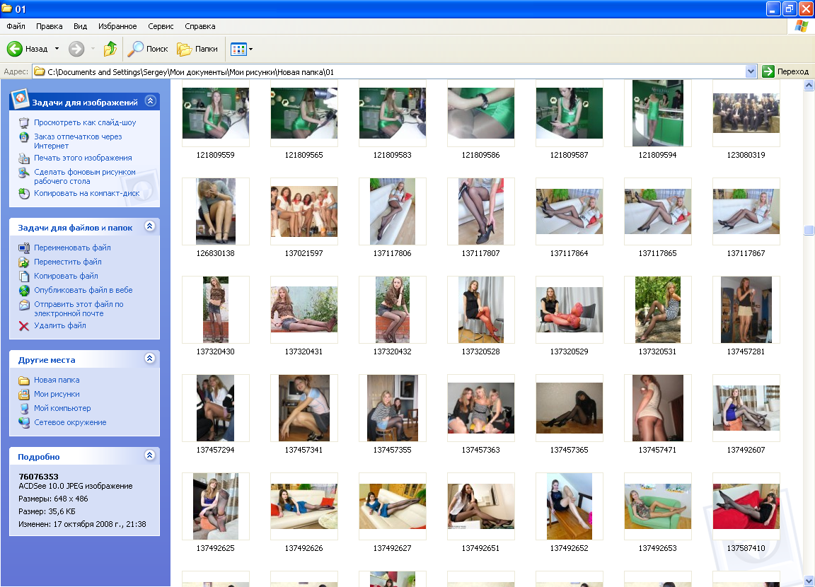Select thumbnail 137021597
The width and height of the screenshot is (815, 587).
click(x=304, y=211)
